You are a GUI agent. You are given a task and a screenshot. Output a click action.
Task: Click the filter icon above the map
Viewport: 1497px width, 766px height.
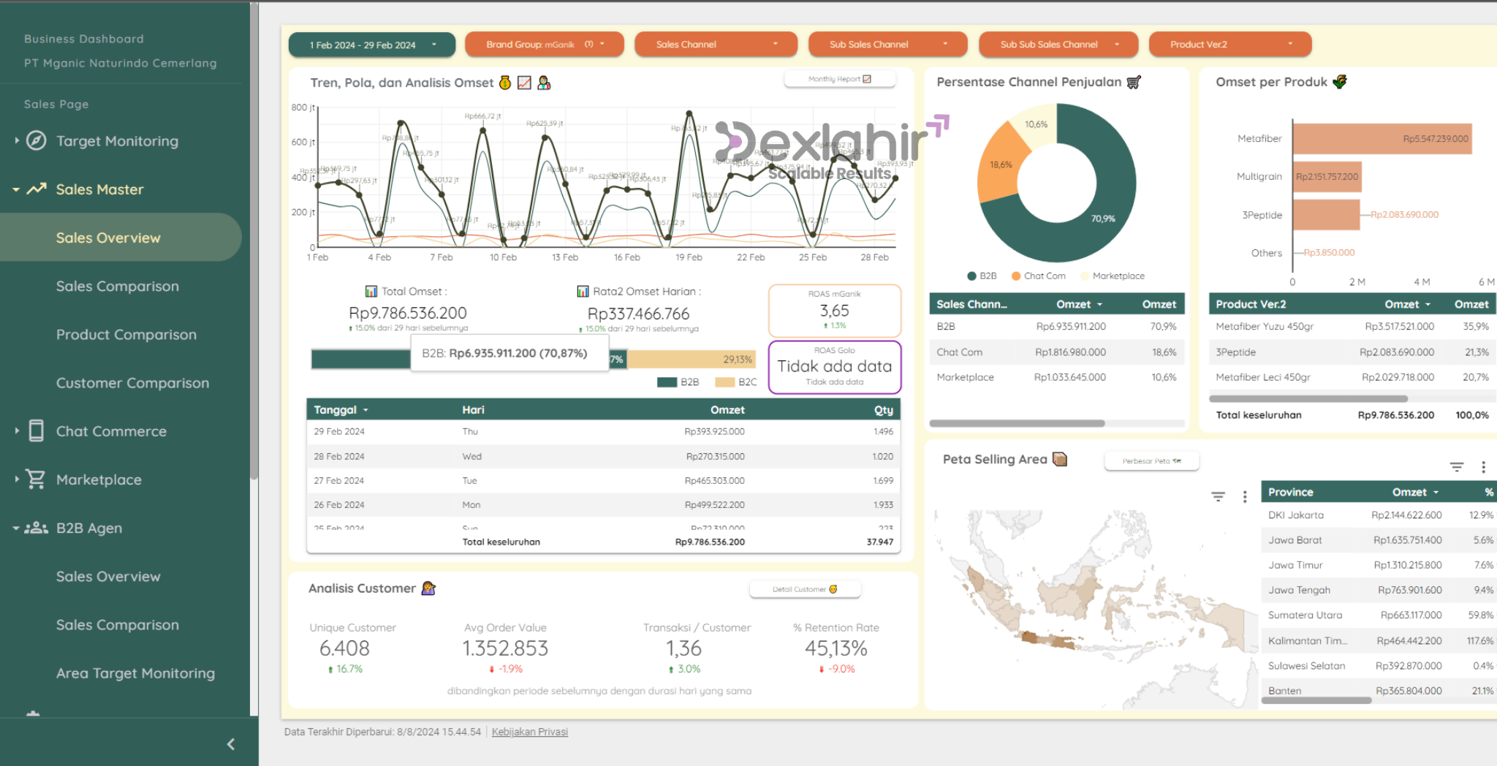1218,497
